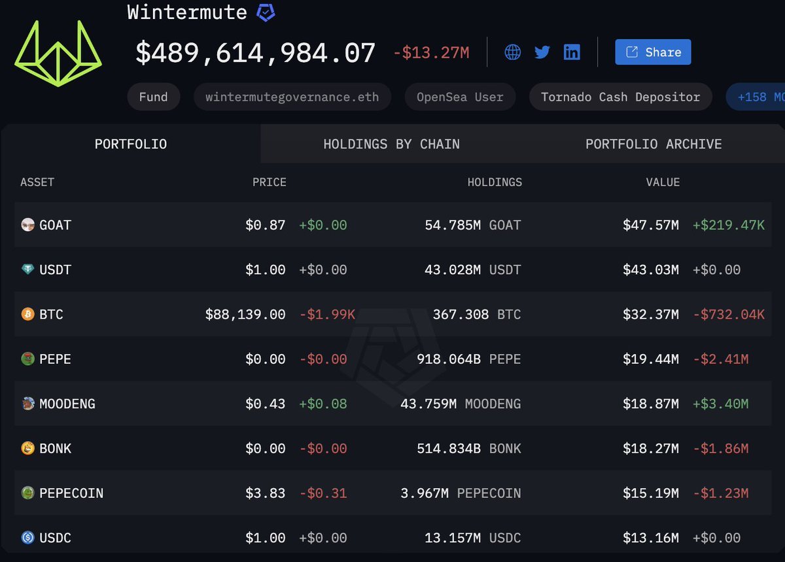Click the wintermutegovernance.eth tag
785x562 pixels.
(x=292, y=97)
